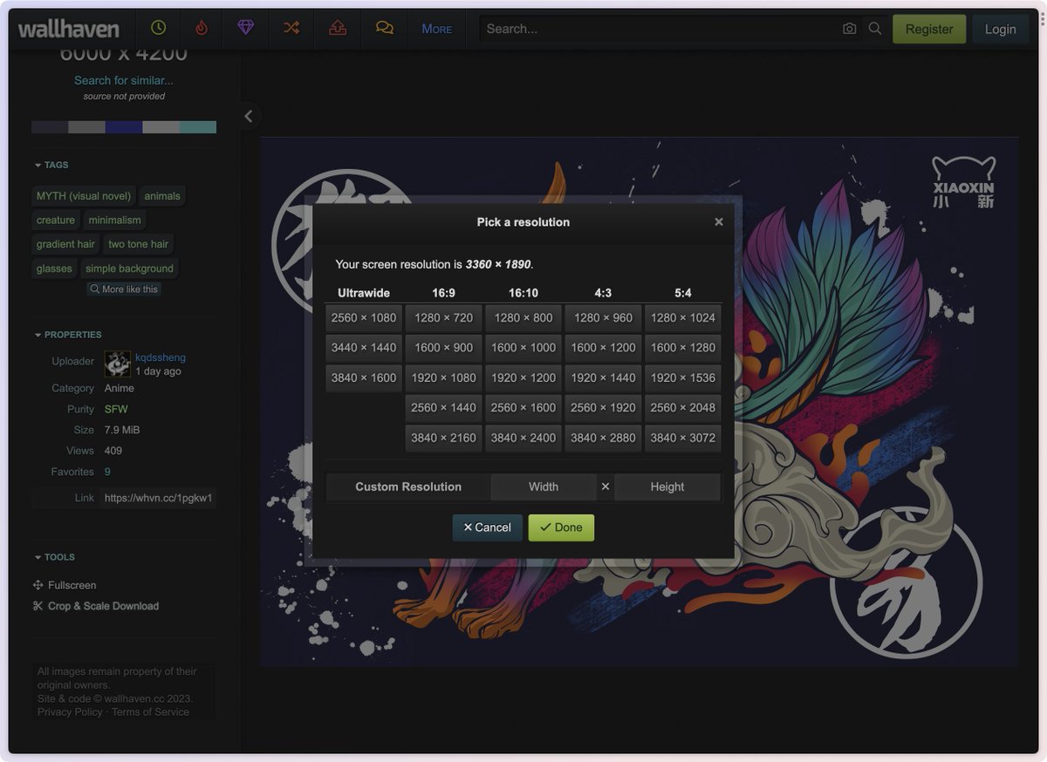Click the dark gray second color swatch
Viewport: 1047px width, 762px height.
tap(87, 127)
